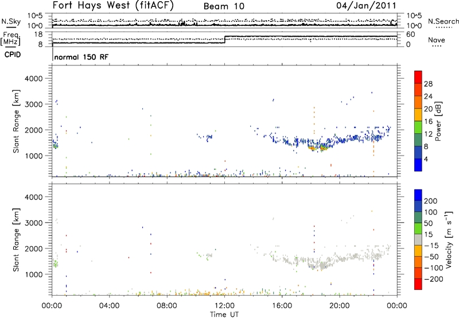Click the '−200' label on Velocity colorbar
This screenshot has width=459, height=318.
coord(433,279)
